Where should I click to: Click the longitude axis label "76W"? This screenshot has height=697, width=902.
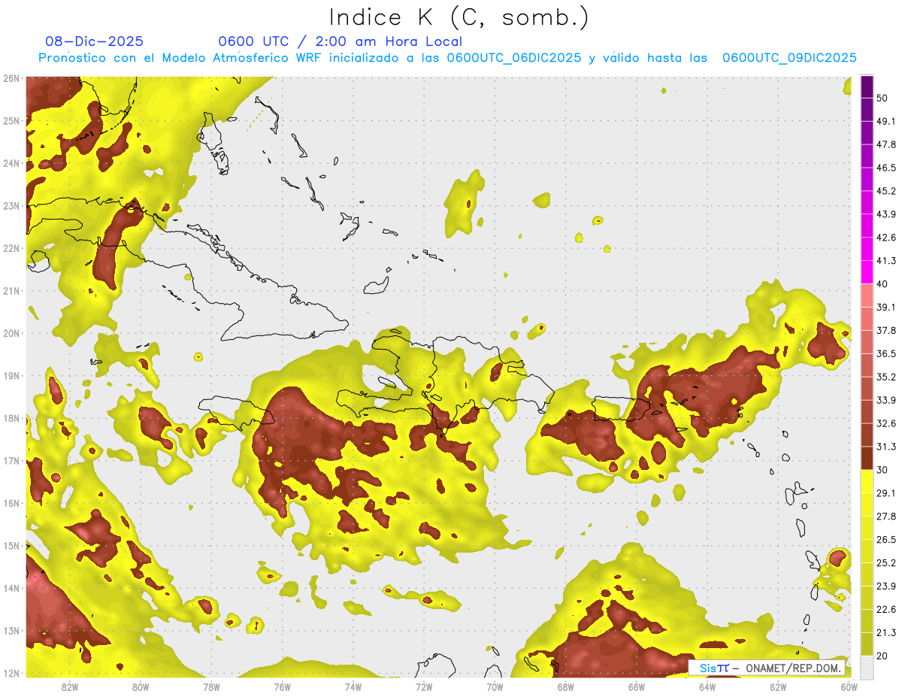click(x=282, y=687)
